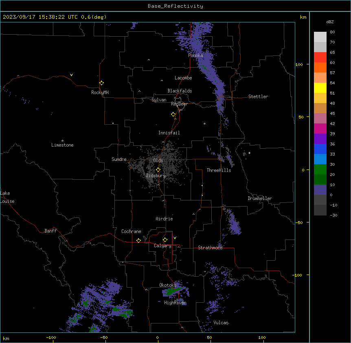Click the Okotoks town label
This screenshot has width=351, height=343.
[x=168, y=285]
